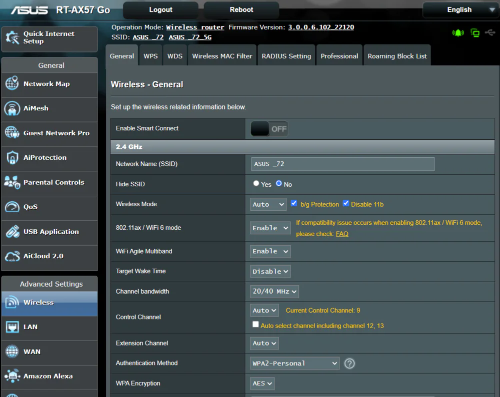This screenshot has height=397, width=500.
Task: Open the Professional tab
Action: click(339, 56)
